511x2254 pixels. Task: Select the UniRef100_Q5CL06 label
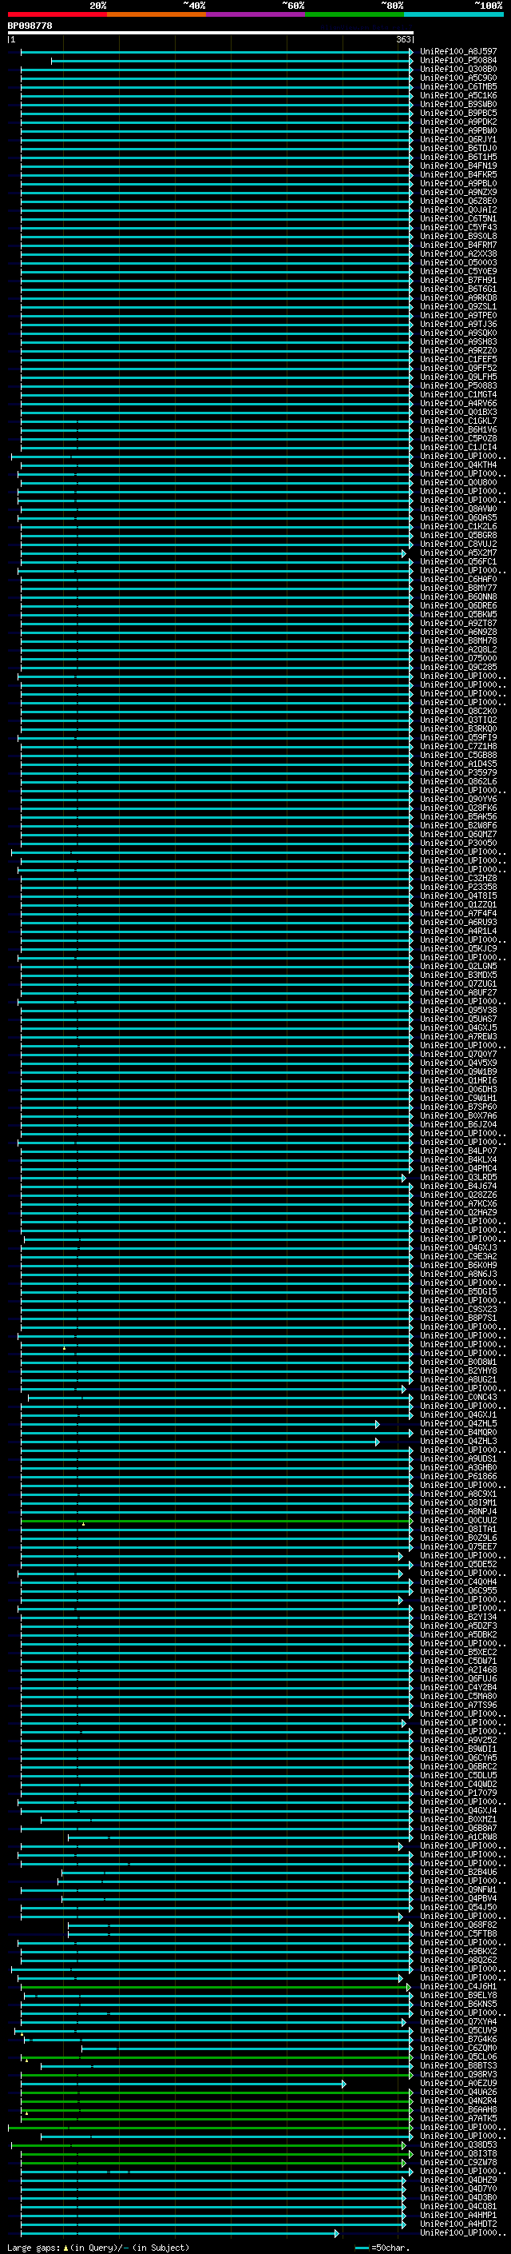point(458,2057)
